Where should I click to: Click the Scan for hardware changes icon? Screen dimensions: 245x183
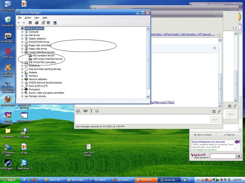coord(55,23)
